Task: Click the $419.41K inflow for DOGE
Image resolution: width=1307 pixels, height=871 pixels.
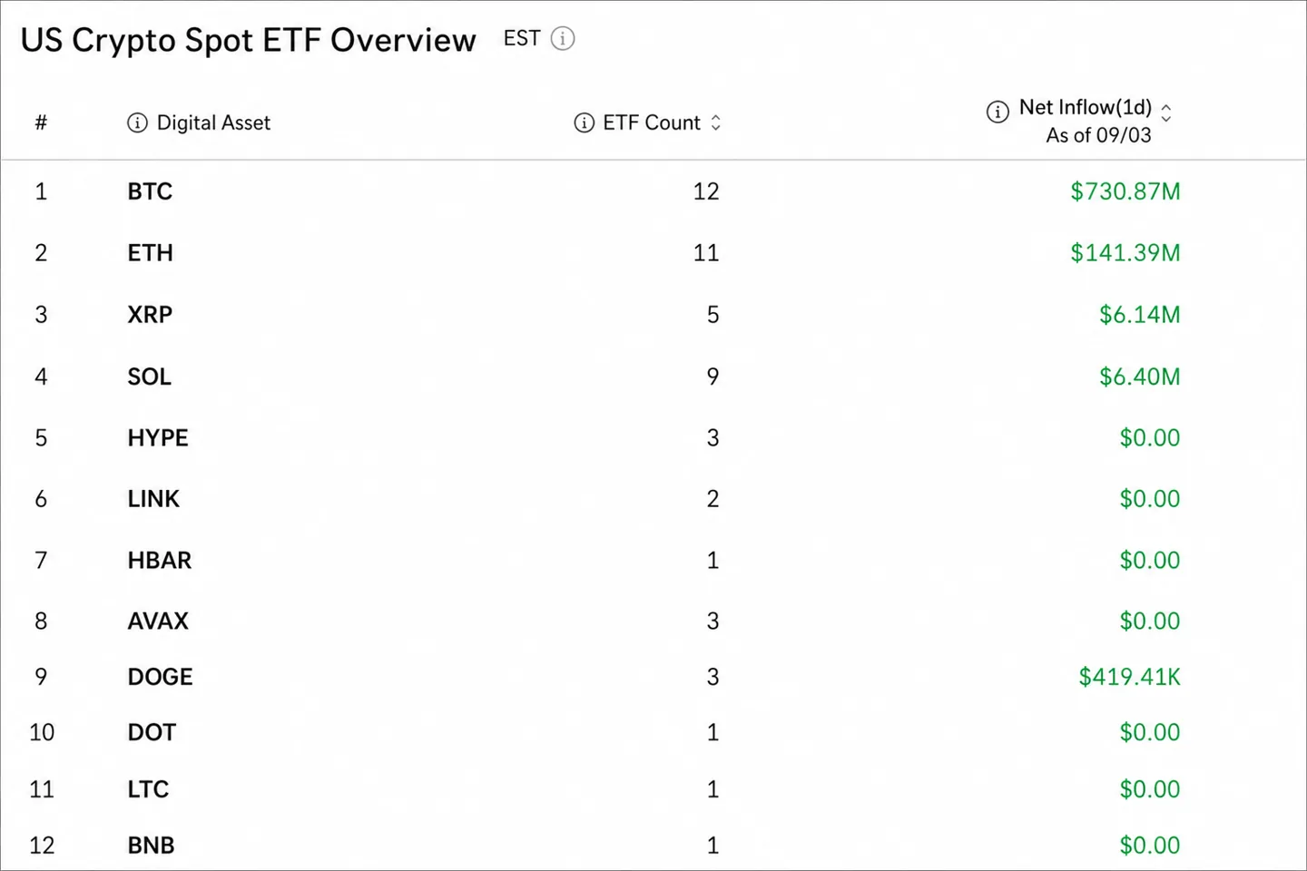Action: click(x=1130, y=677)
